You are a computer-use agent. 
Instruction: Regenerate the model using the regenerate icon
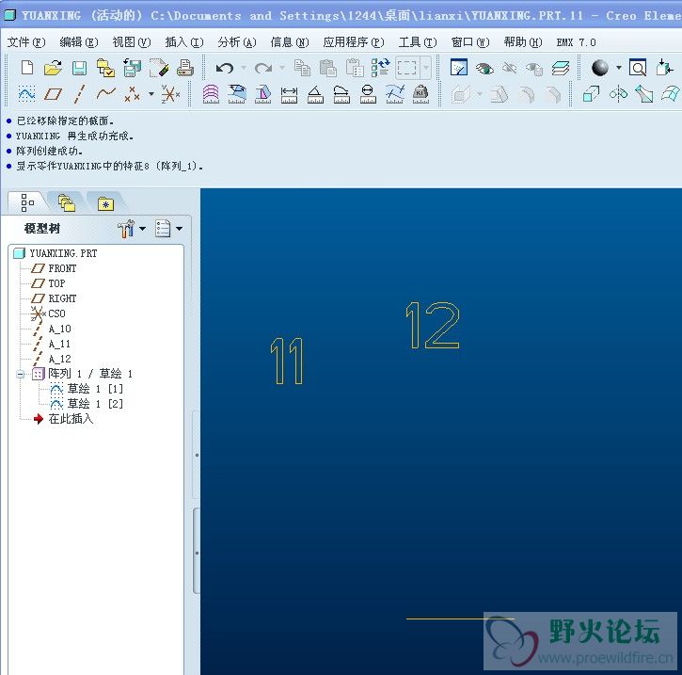click(380, 68)
